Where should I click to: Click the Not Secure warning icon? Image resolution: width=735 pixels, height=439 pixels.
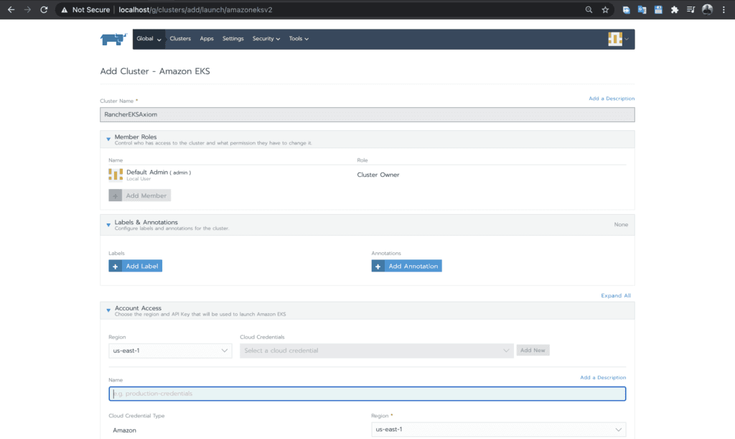[x=65, y=10]
